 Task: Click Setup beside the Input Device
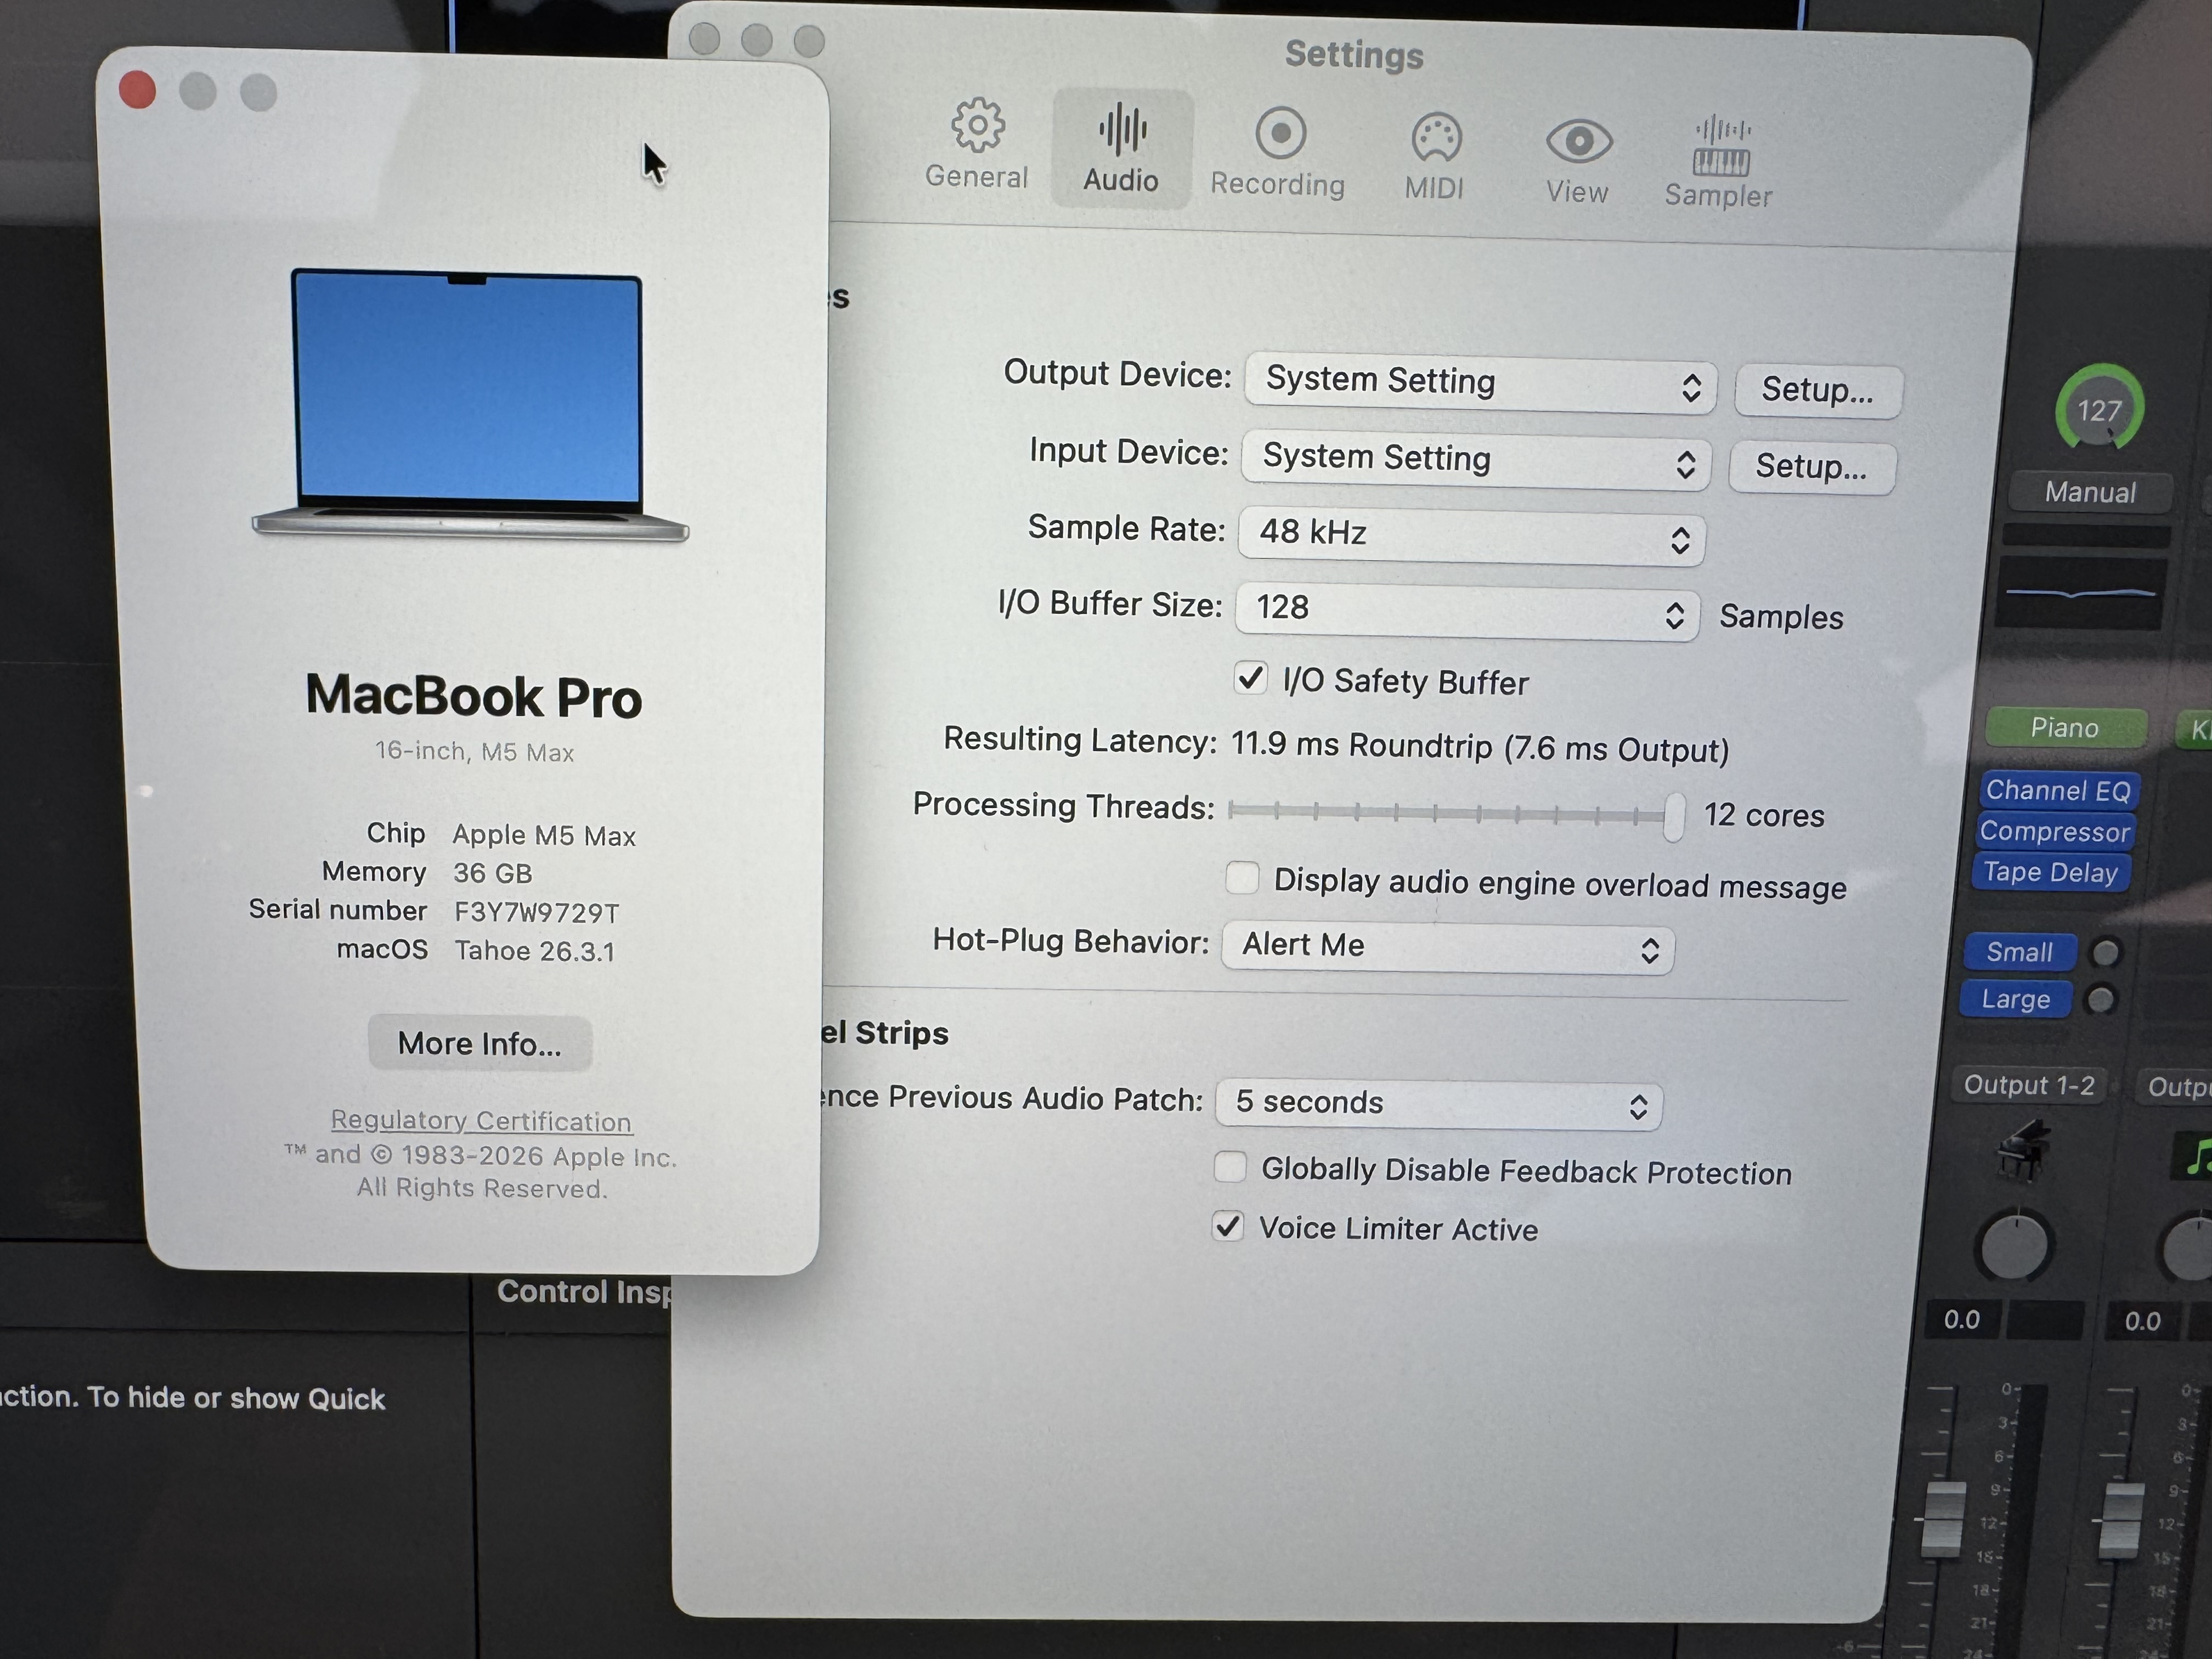tap(1812, 467)
